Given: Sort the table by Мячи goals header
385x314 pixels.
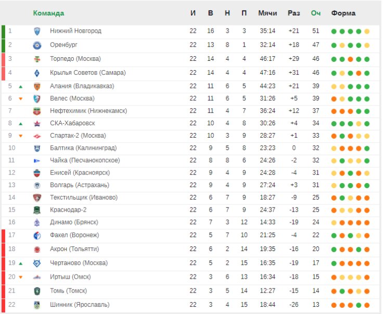Looking at the screenshot, I should (267, 13).
